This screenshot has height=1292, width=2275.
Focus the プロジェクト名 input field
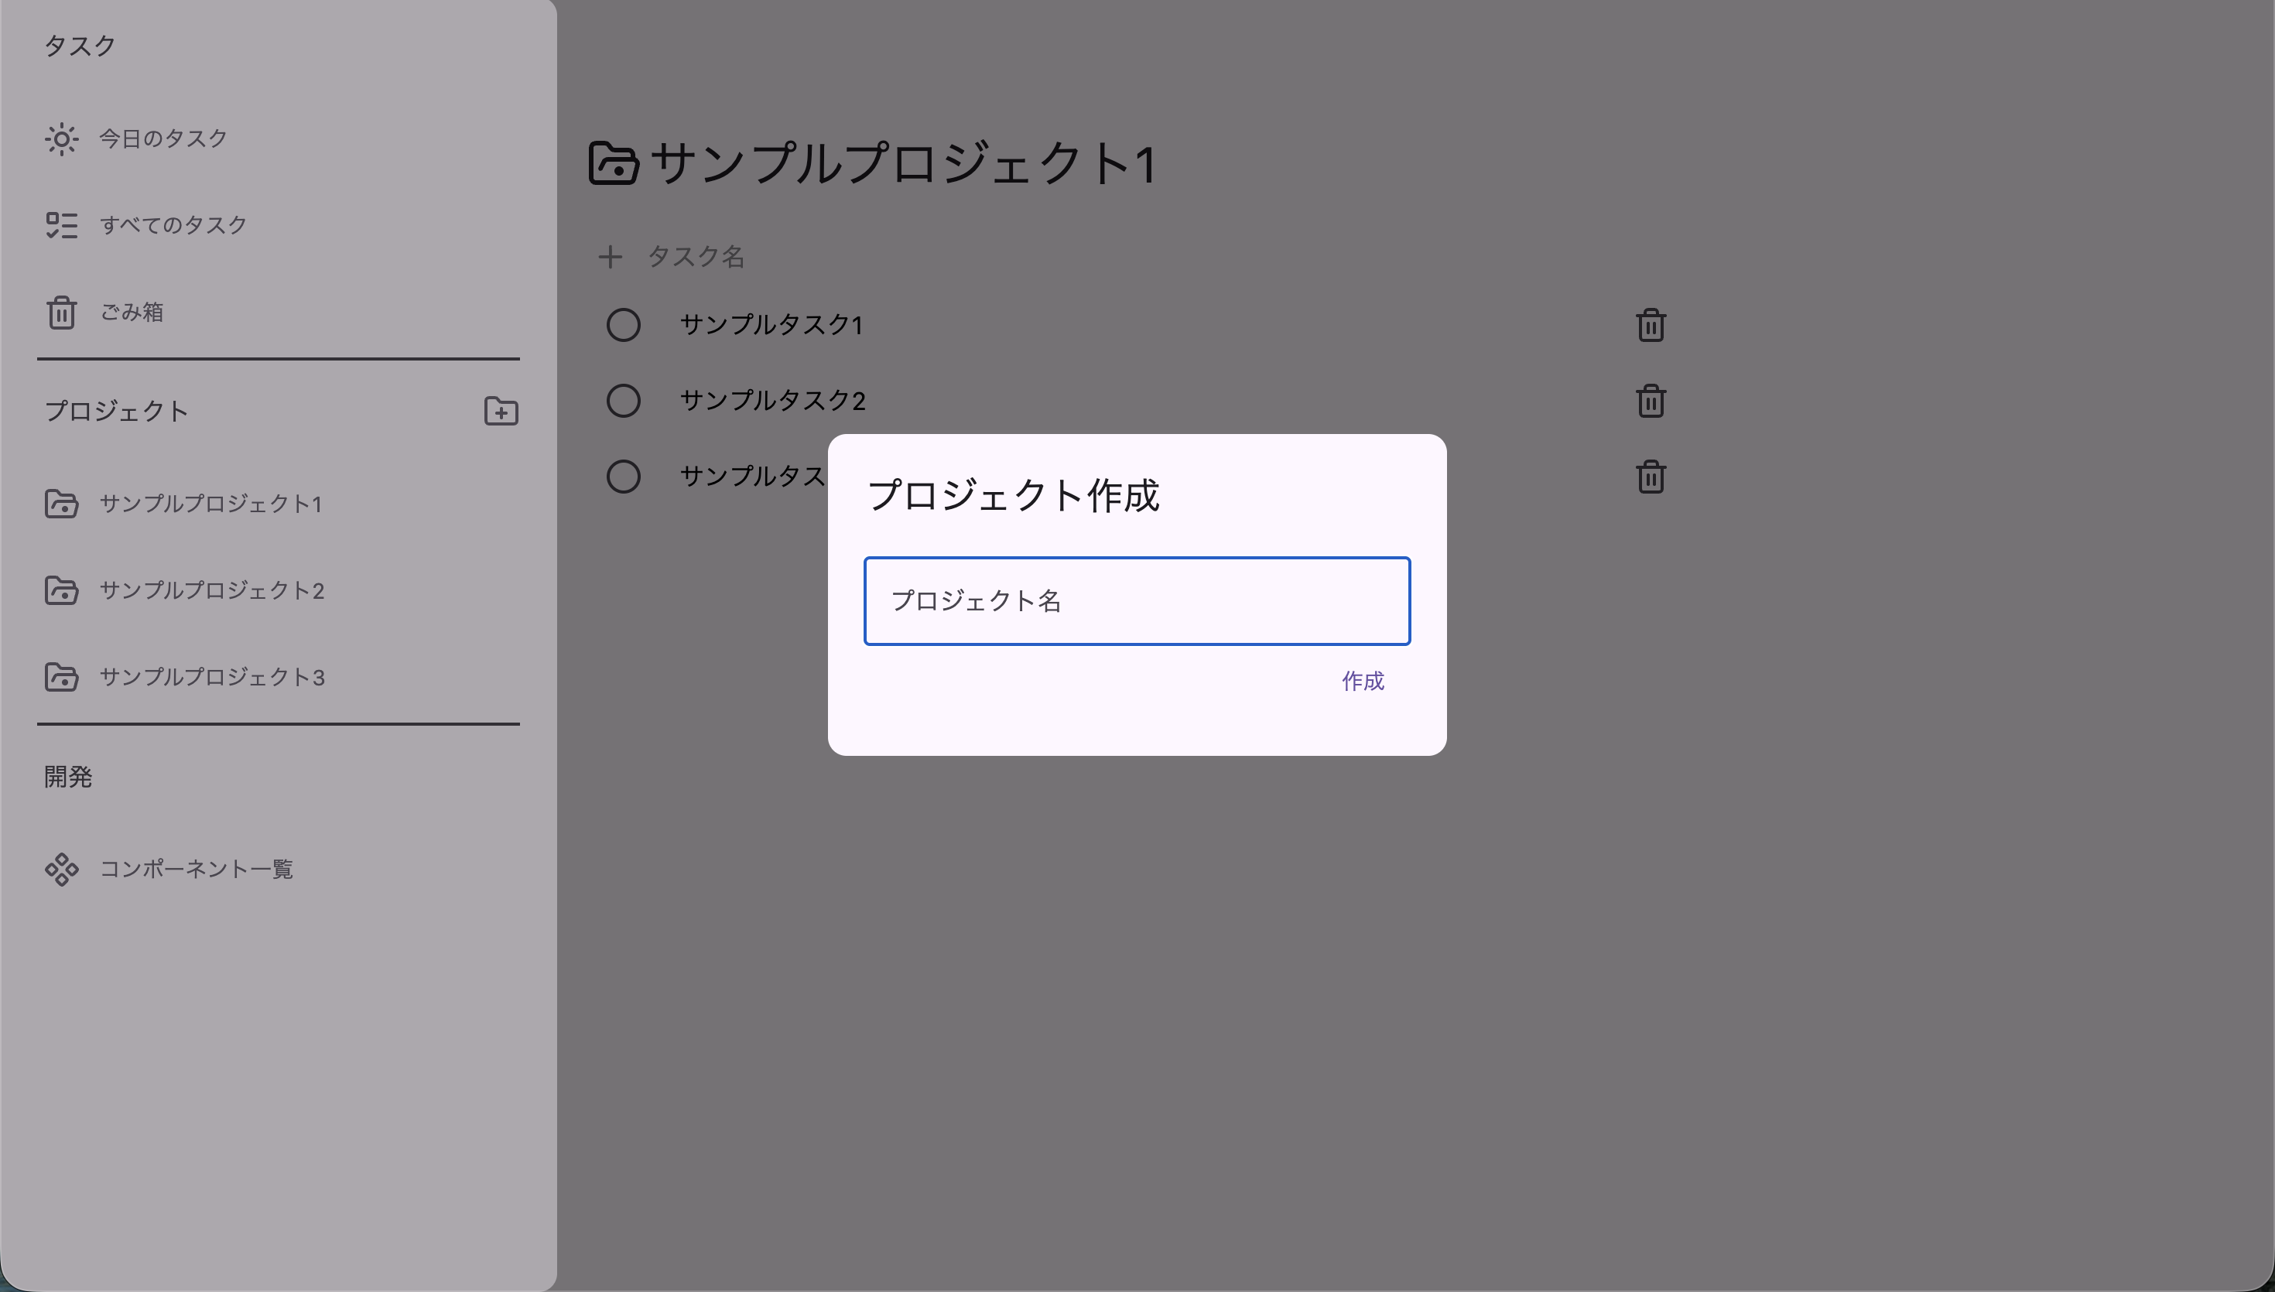tap(1136, 602)
